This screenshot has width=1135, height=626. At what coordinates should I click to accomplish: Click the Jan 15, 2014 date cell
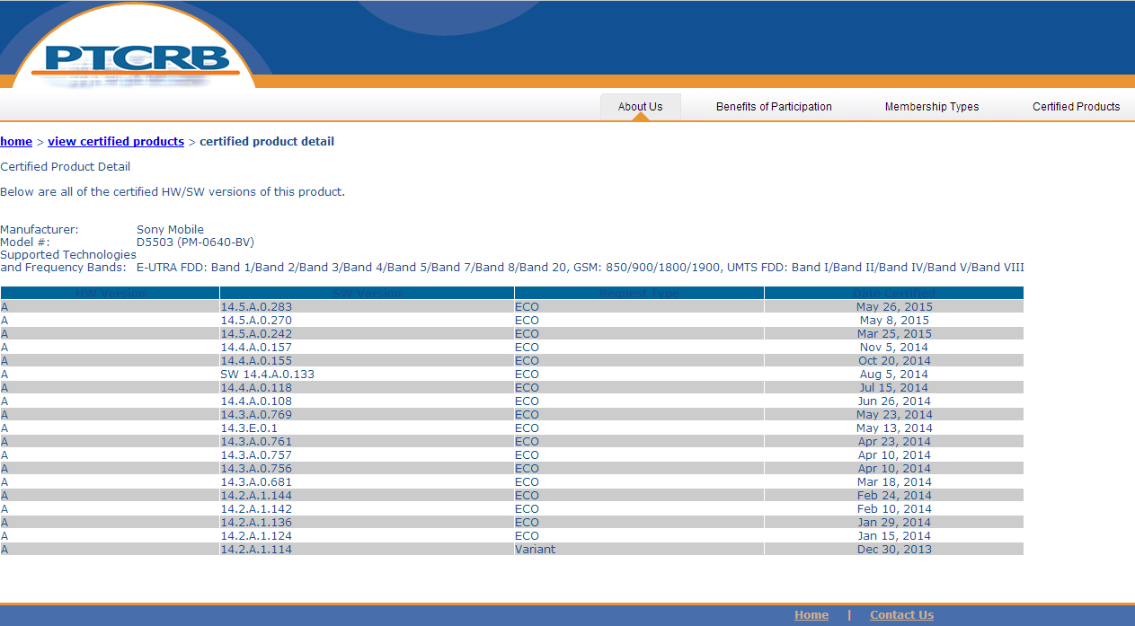tap(894, 536)
